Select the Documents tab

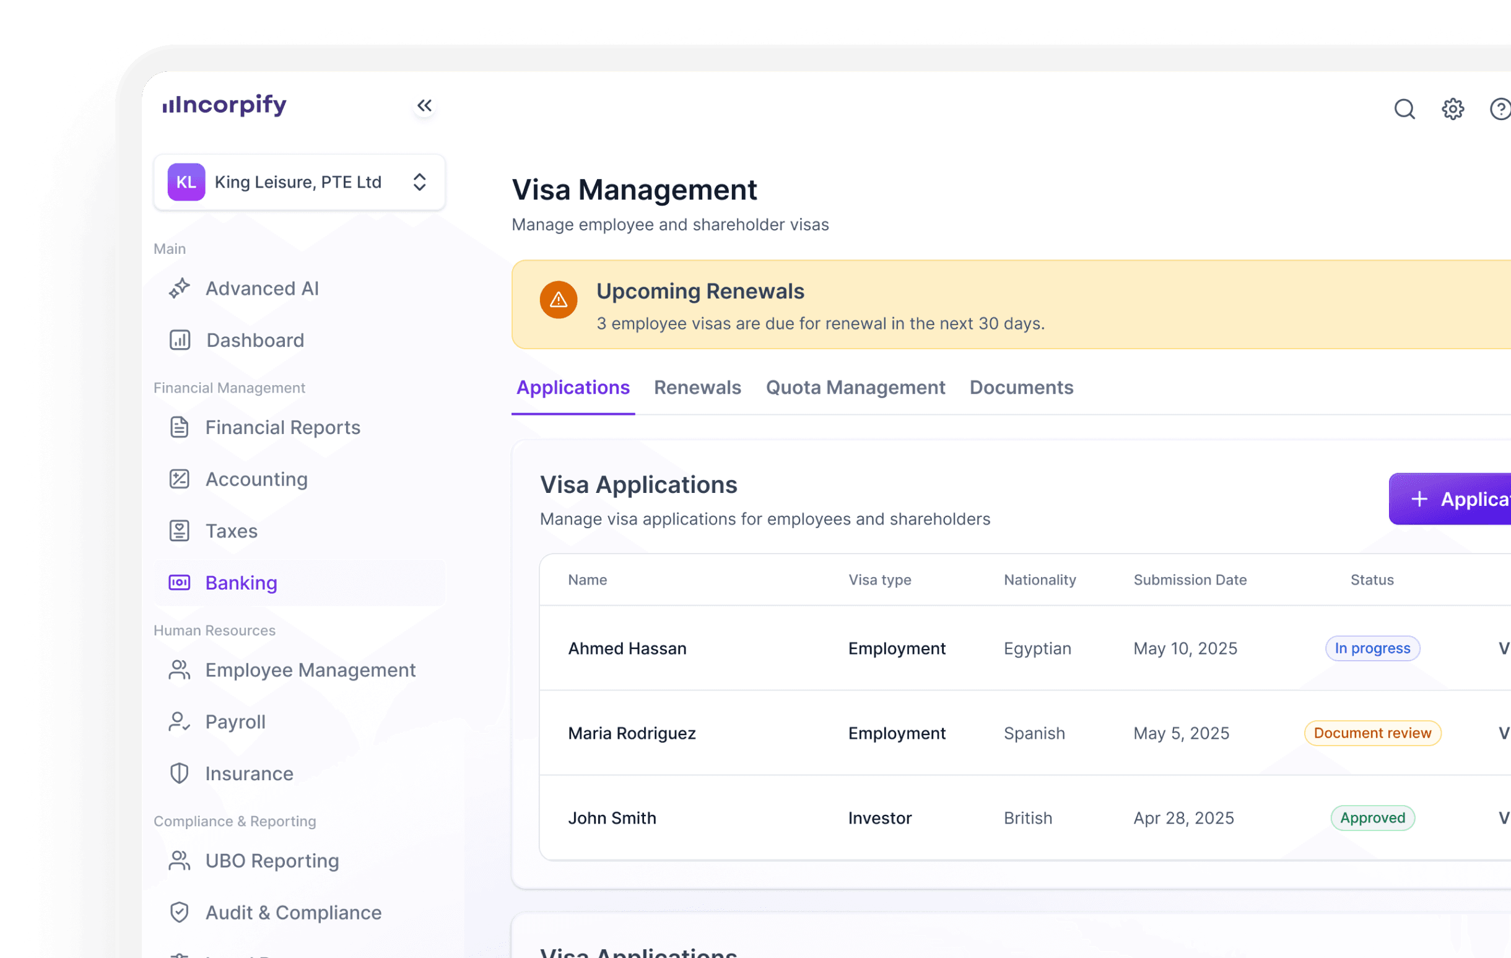(1021, 388)
